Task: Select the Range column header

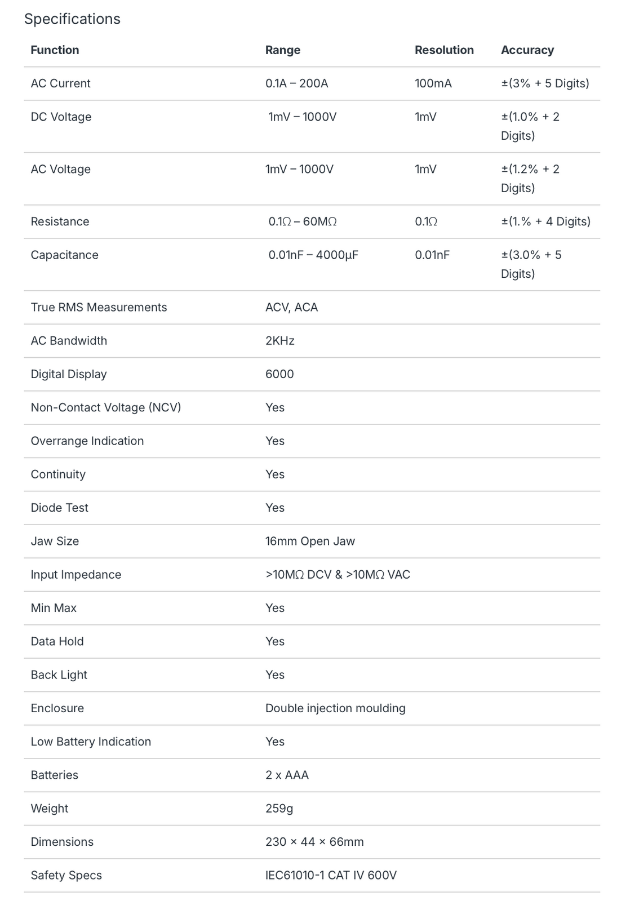Action: 283,50
